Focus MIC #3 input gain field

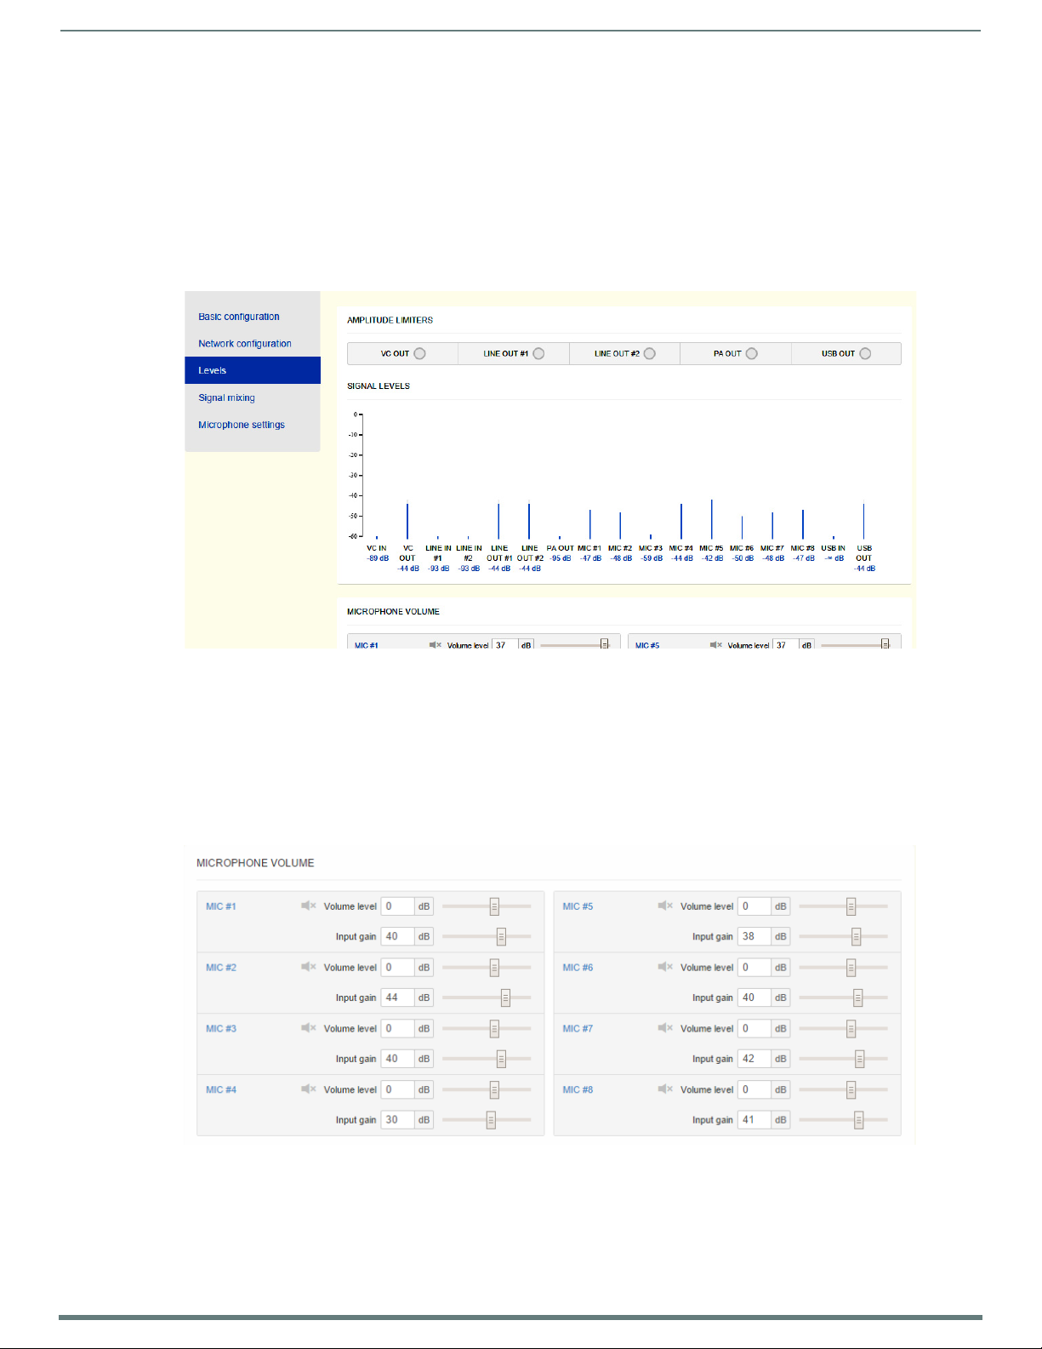click(397, 1059)
